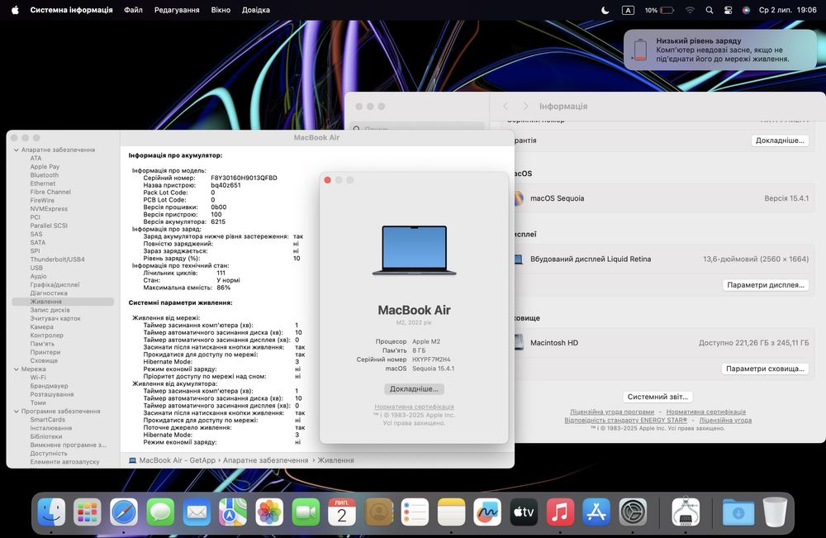Click the low battery notification banner
Viewport: 826px width, 538px height.
720,50
